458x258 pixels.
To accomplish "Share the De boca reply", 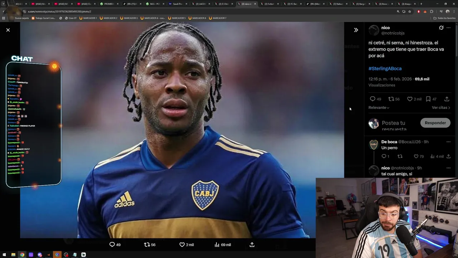I will 448,156.
